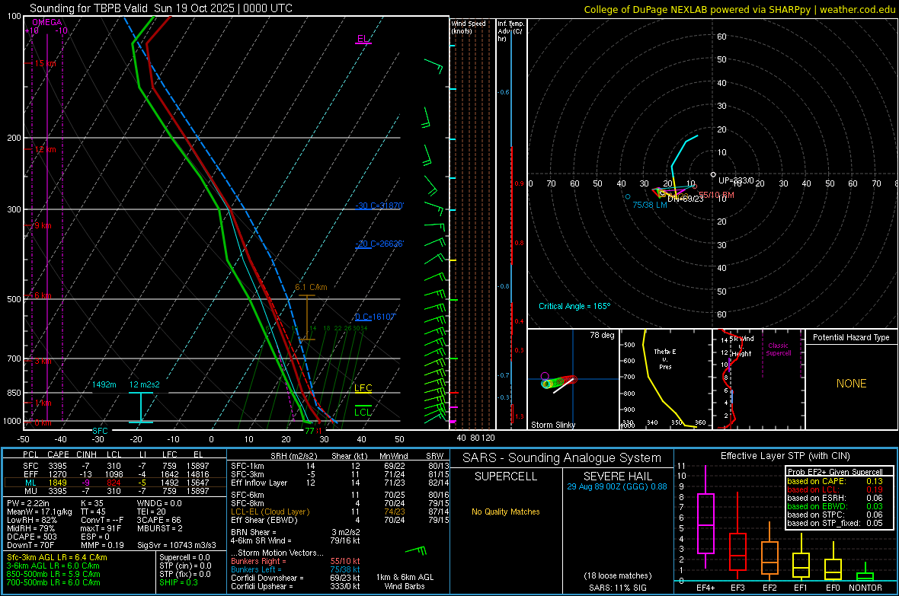Image resolution: width=899 pixels, height=596 pixels.
Task: Click the -30 C=31870' height label
Action: (x=379, y=206)
